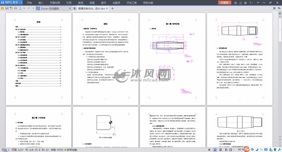Click the 节: 1/8 status bar entry

tap(29, 150)
